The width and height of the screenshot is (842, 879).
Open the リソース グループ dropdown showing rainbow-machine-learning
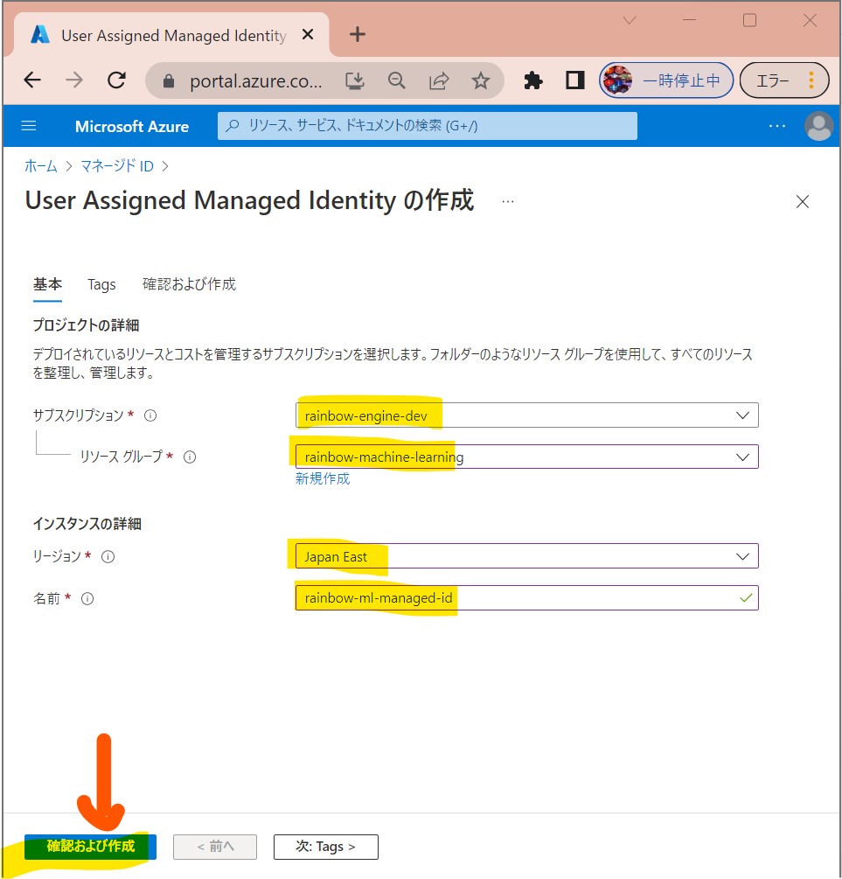click(x=527, y=457)
